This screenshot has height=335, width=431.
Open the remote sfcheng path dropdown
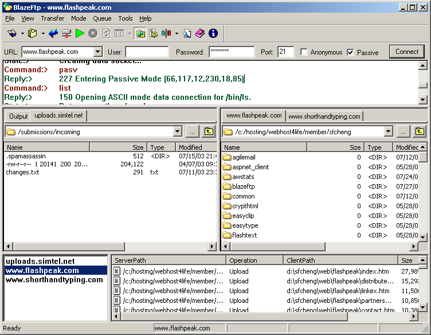(x=389, y=132)
